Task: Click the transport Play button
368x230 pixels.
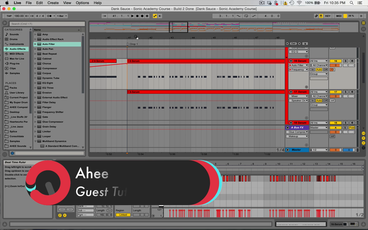Action: click(133, 16)
